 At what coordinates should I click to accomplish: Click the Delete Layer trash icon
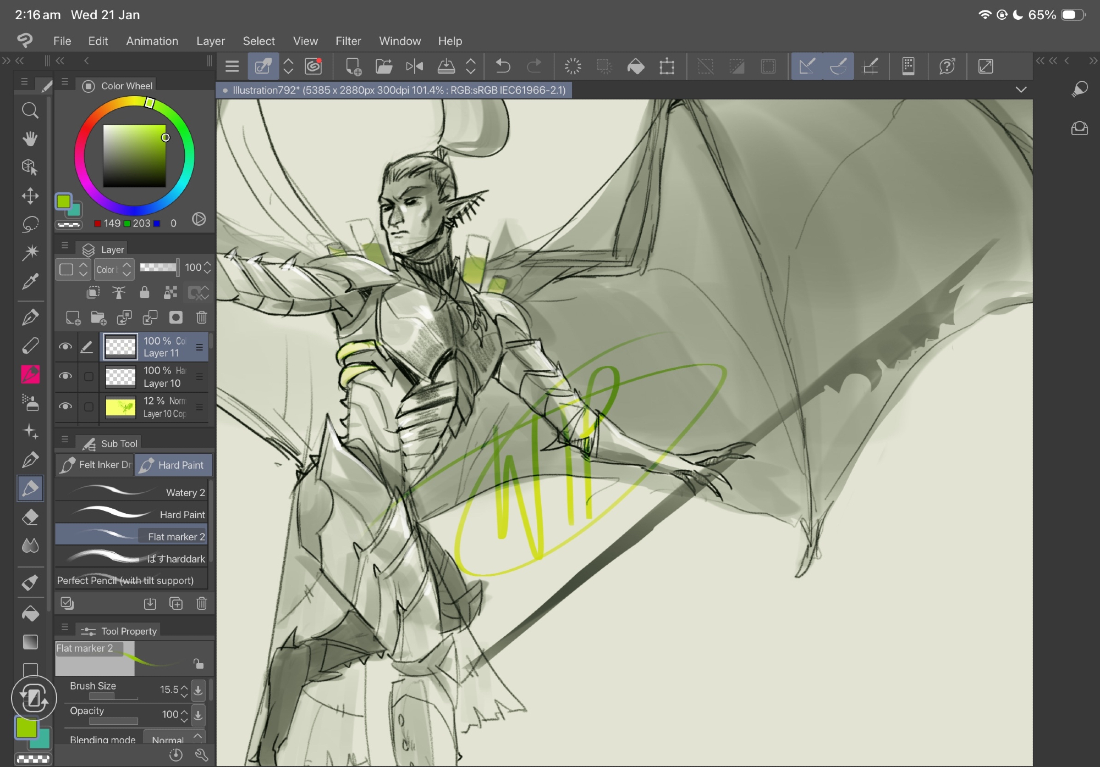point(201,317)
